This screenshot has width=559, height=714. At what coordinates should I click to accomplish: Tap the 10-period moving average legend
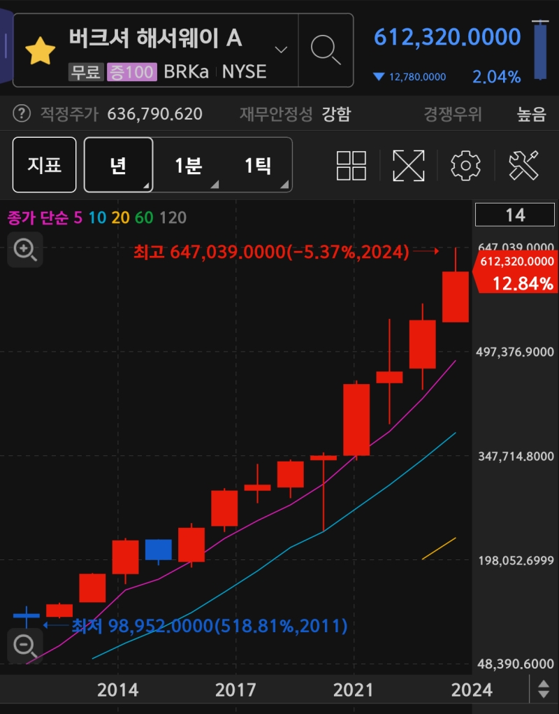97,217
